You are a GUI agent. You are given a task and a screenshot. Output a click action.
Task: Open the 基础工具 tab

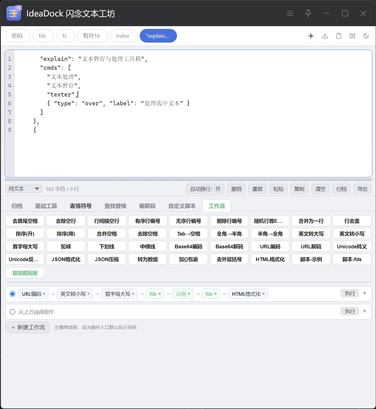pyautogui.click(x=46, y=206)
